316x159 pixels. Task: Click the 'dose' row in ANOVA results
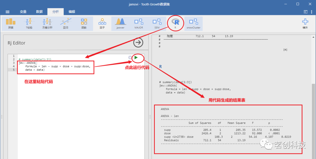(222, 133)
